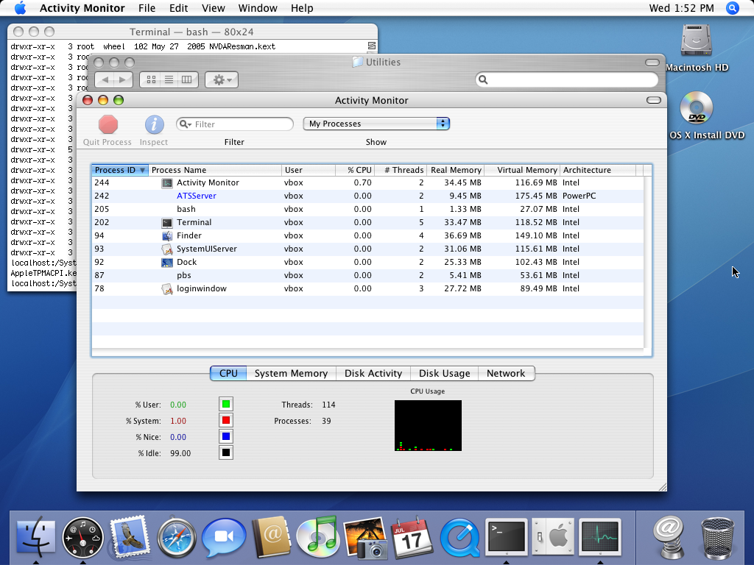The height and width of the screenshot is (565, 754).
Task: Sort by the Process ID column header
Action: (120, 170)
